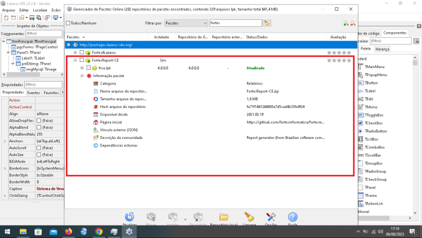422x238 pixels.
Task: Expand the frce.lpk node
Action: tap(82, 68)
